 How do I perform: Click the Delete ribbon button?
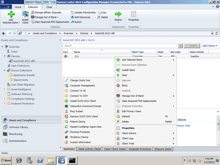click(103, 17)
